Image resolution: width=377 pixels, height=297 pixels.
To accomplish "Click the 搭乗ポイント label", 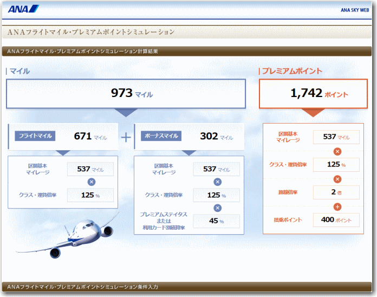I will click(x=288, y=220).
